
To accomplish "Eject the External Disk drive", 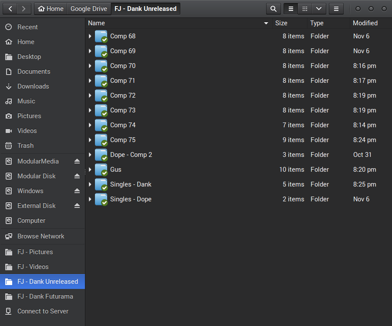I will (x=77, y=206).
